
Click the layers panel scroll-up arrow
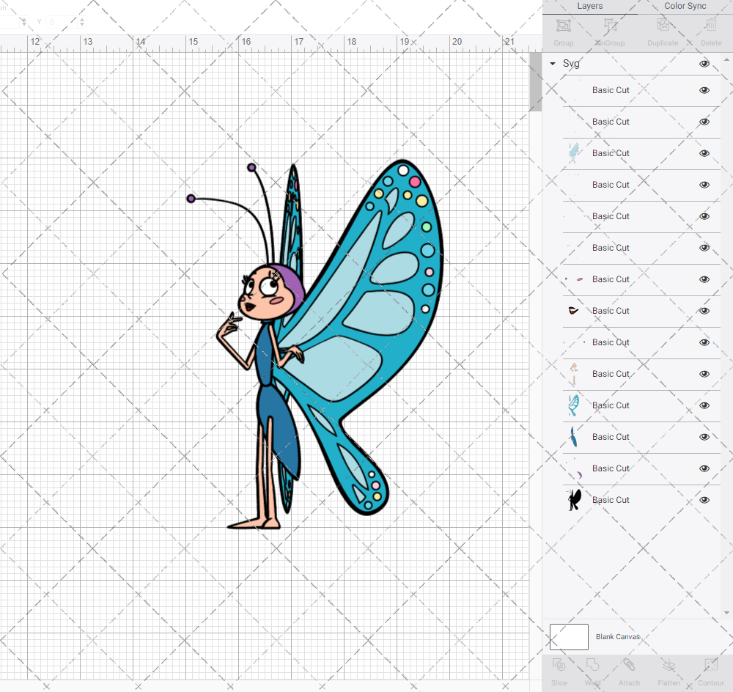(726, 60)
